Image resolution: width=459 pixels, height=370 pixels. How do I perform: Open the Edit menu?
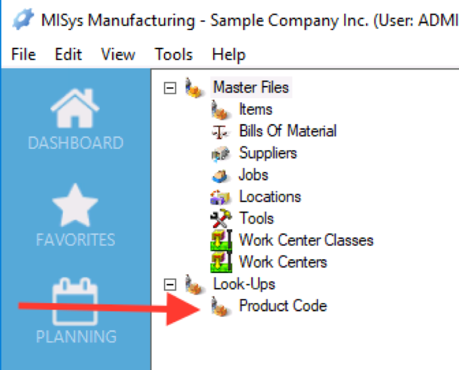click(68, 54)
